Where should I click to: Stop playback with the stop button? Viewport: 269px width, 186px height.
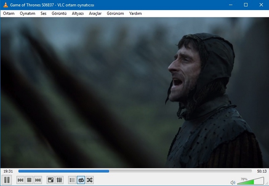point(29,180)
